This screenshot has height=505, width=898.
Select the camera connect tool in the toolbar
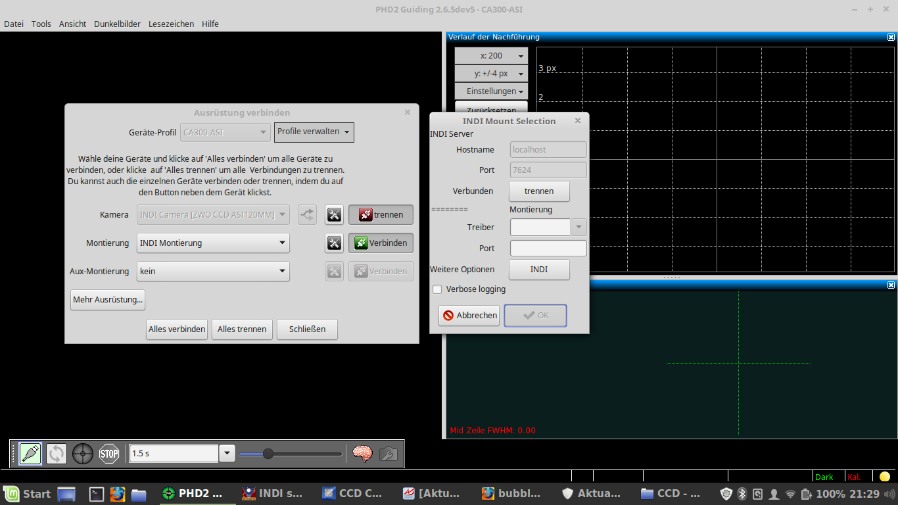coord(29,454)
